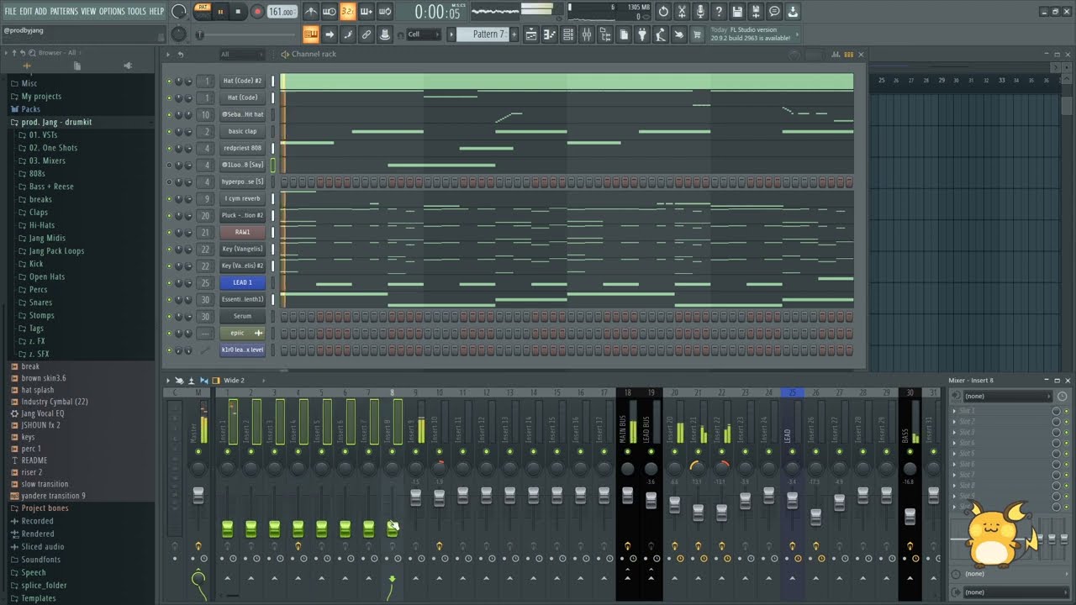The width and height of the screenshot is (1076, 605).
Task: Open the plugin picker plug icon
Action: (642, 34)
